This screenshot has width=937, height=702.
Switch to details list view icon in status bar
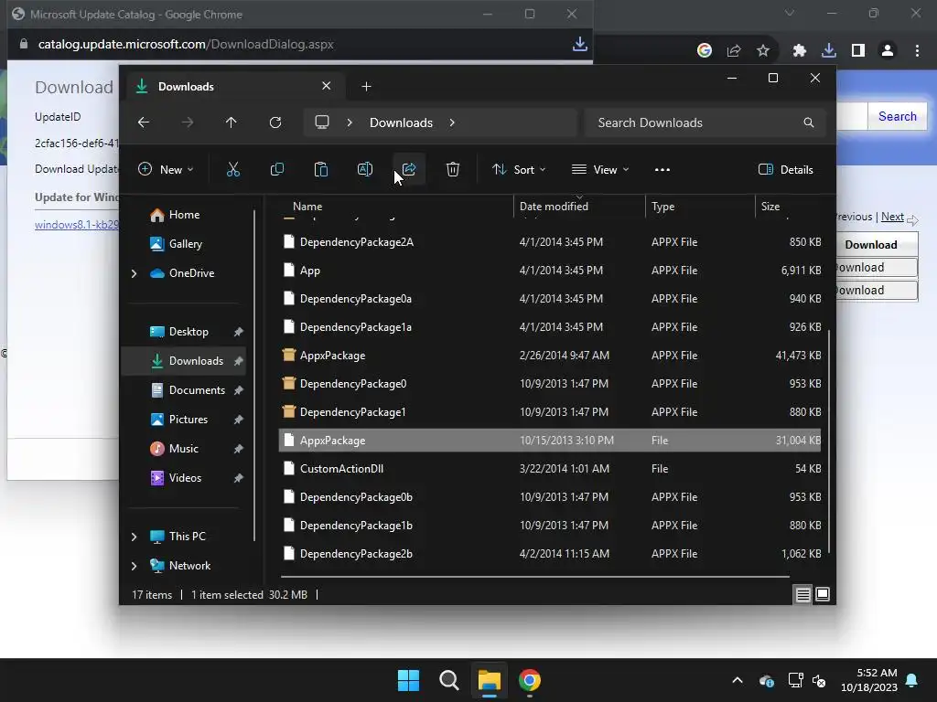click(803, 594)
